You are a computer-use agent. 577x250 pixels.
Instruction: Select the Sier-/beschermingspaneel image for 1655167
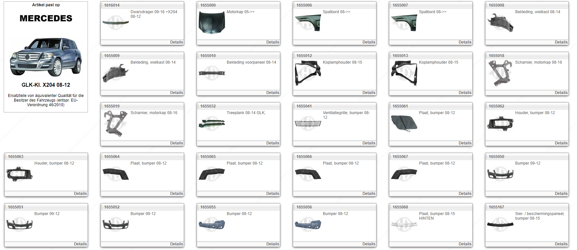click(x=500, y=225)
